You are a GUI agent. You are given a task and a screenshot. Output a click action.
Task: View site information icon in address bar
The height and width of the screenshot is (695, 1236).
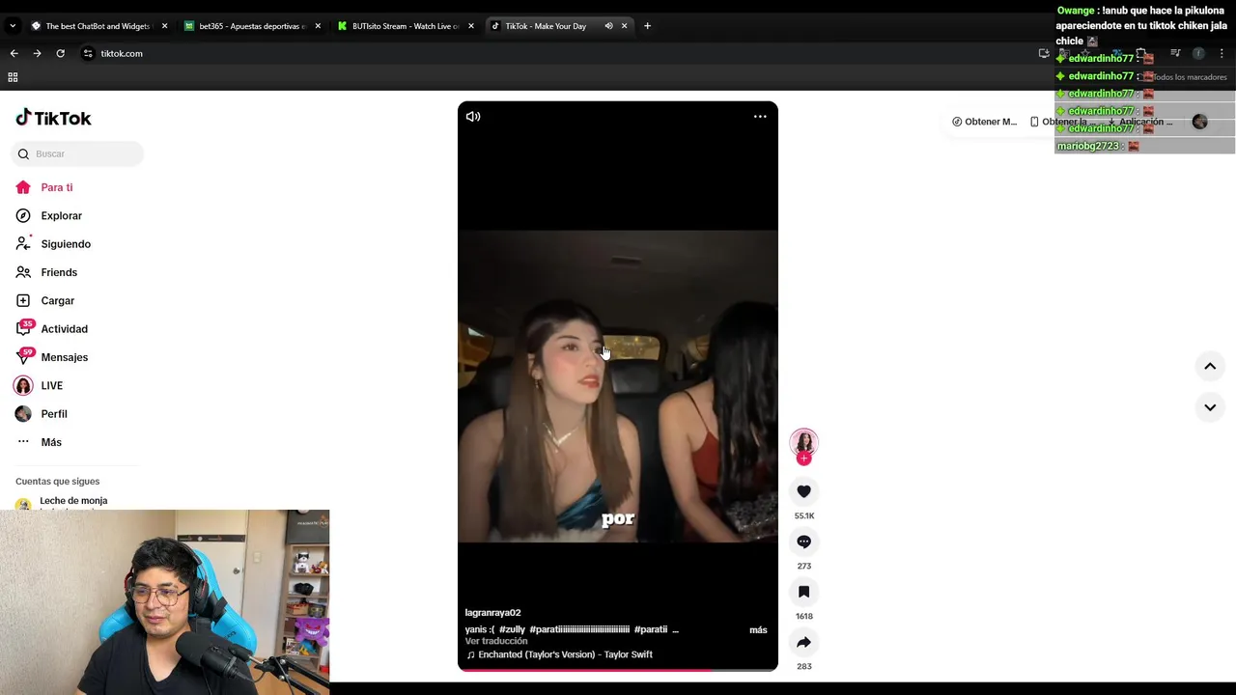click(x=88, y=53)
